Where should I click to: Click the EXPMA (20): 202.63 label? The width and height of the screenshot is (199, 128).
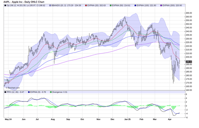pos(96,6)
